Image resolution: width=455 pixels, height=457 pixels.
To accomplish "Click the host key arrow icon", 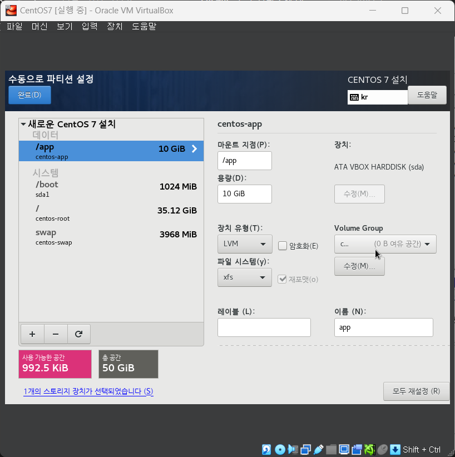I will (395, 449).
